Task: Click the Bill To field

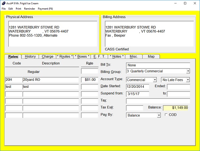Action: coord(158,65)
